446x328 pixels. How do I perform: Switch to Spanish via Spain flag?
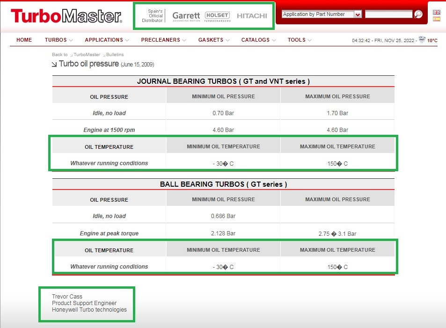[436, 19]
